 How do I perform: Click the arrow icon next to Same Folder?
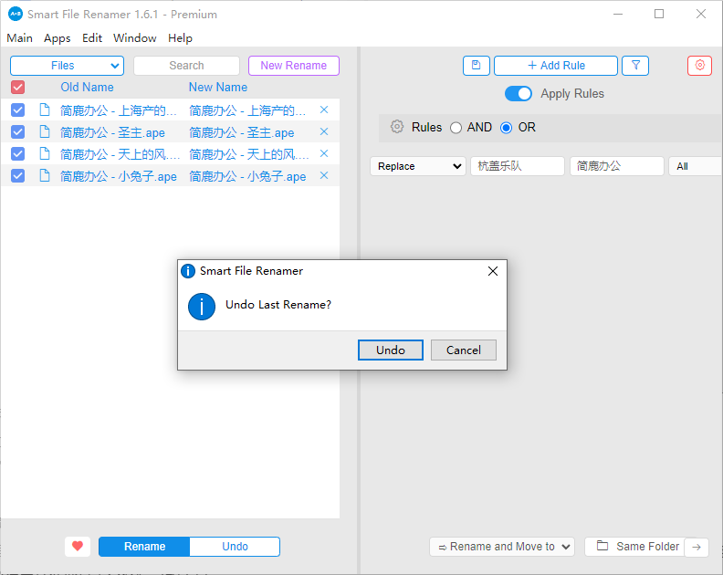pyautogui.click(x=697, y=547)
